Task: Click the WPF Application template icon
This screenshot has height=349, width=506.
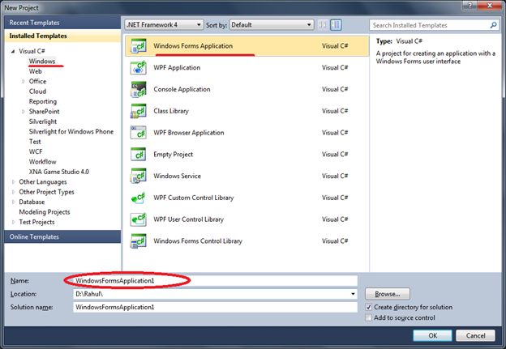Action: click(x=139, y=68)
